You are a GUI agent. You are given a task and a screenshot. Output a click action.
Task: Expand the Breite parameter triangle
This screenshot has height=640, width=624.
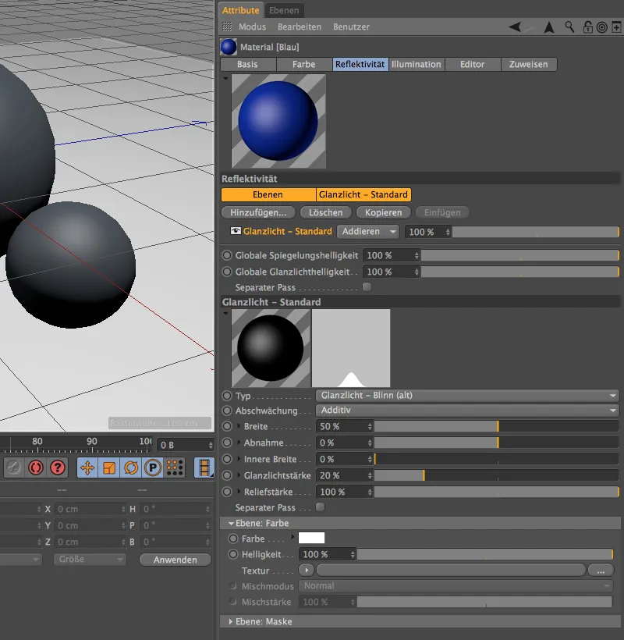click(x=239, y=426)
